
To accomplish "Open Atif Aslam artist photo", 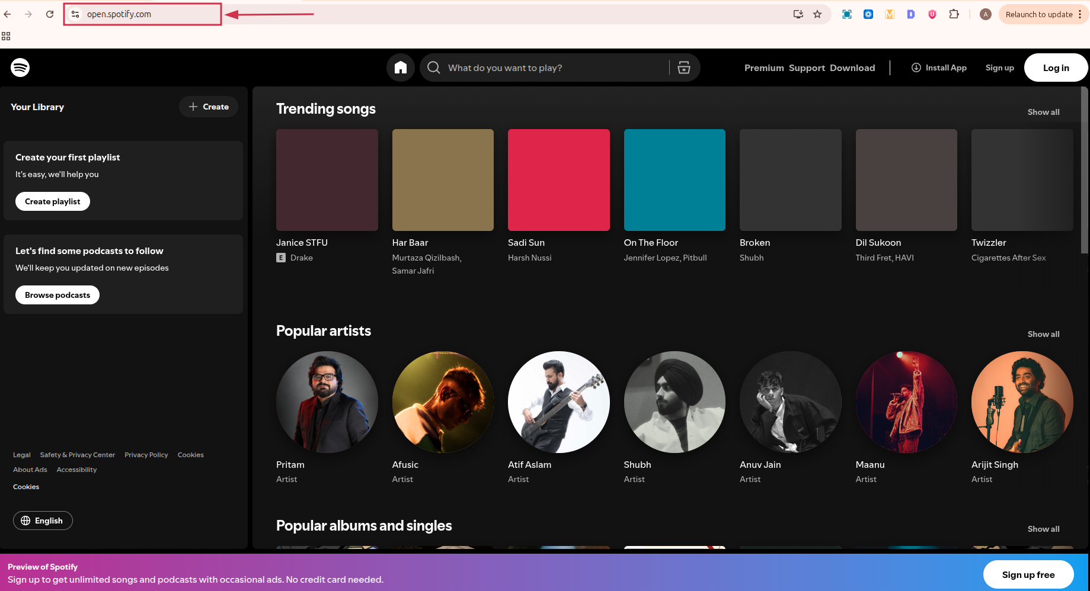I will [x=559, y=402].
